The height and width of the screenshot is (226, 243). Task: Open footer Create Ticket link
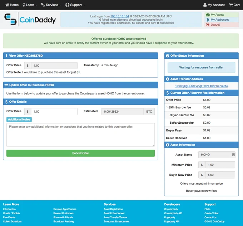click(x=212, y=213)
